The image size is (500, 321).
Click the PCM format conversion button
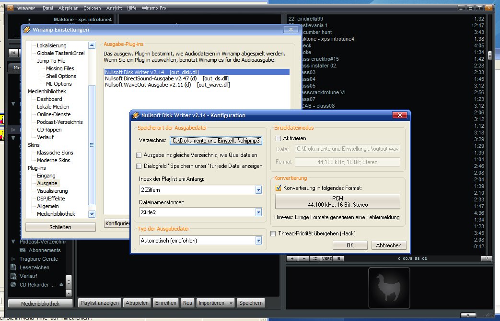click(337, 201)
